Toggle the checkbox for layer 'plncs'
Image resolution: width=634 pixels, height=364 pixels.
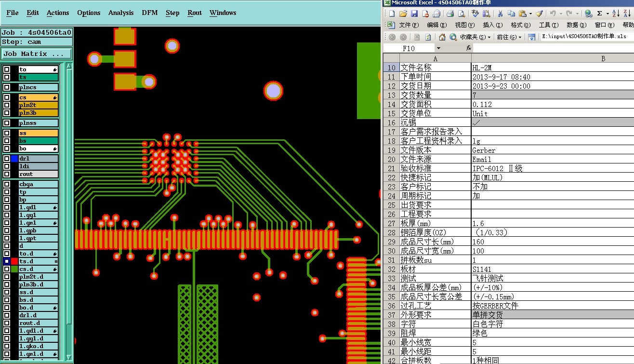point(7,87)
